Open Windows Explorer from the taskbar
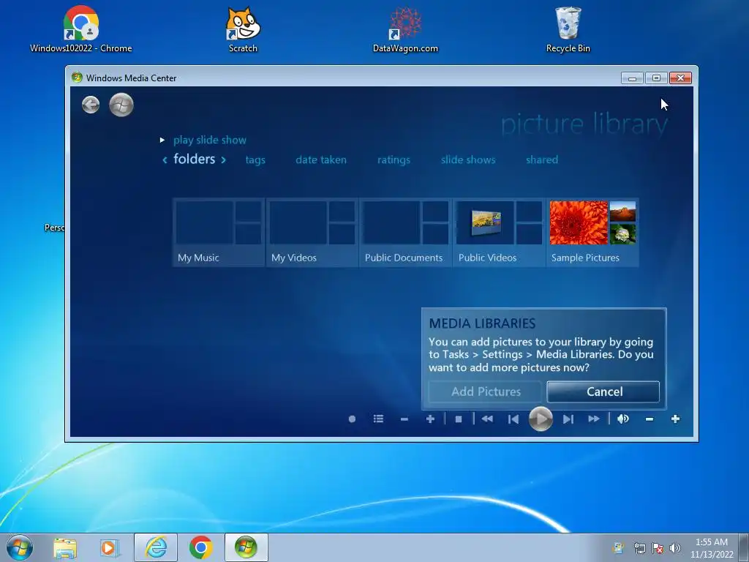This screenshot has width=749, height=562. 65,547
